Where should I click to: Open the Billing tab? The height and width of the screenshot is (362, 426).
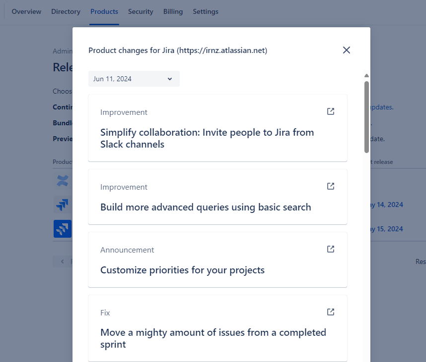[173, 12]
